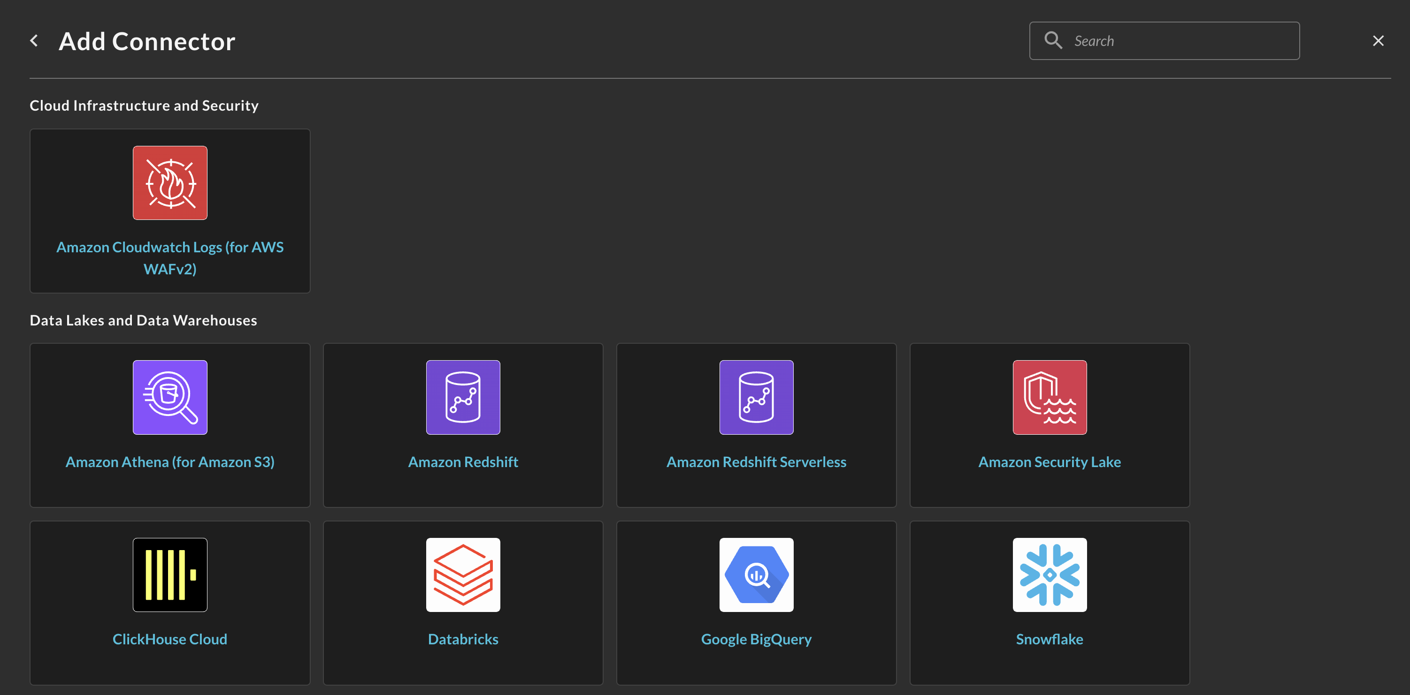Select the ClickHouse Cloud connector icon

[170, 574]
